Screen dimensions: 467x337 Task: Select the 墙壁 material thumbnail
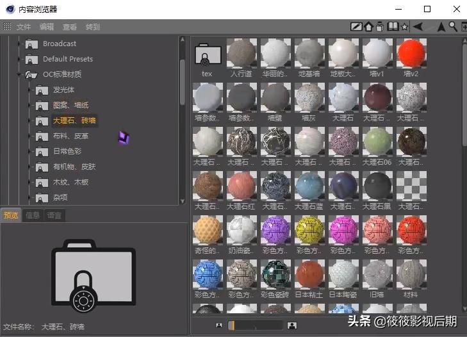coord(275,97)
